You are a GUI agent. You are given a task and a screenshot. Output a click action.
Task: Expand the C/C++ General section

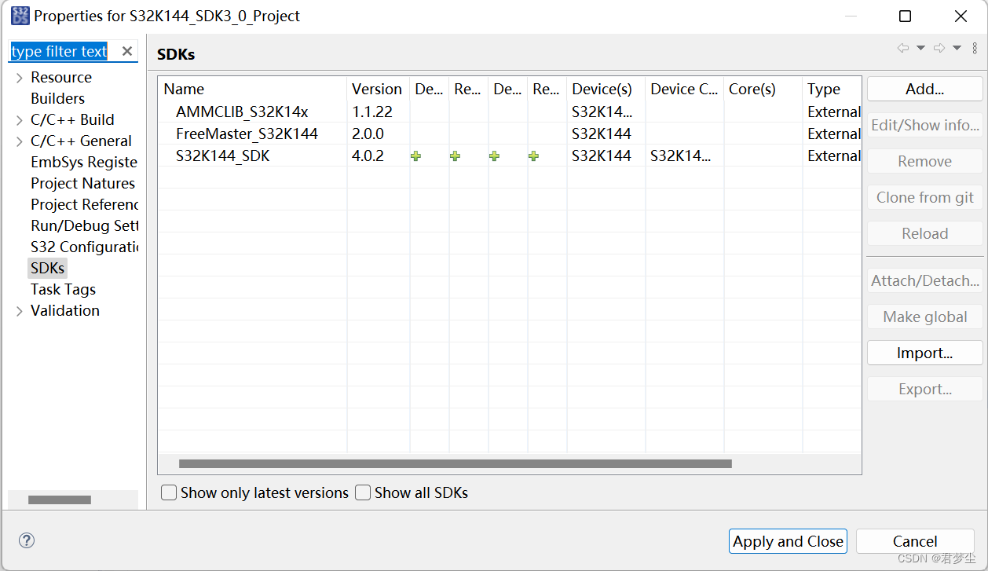pos(19,141)
